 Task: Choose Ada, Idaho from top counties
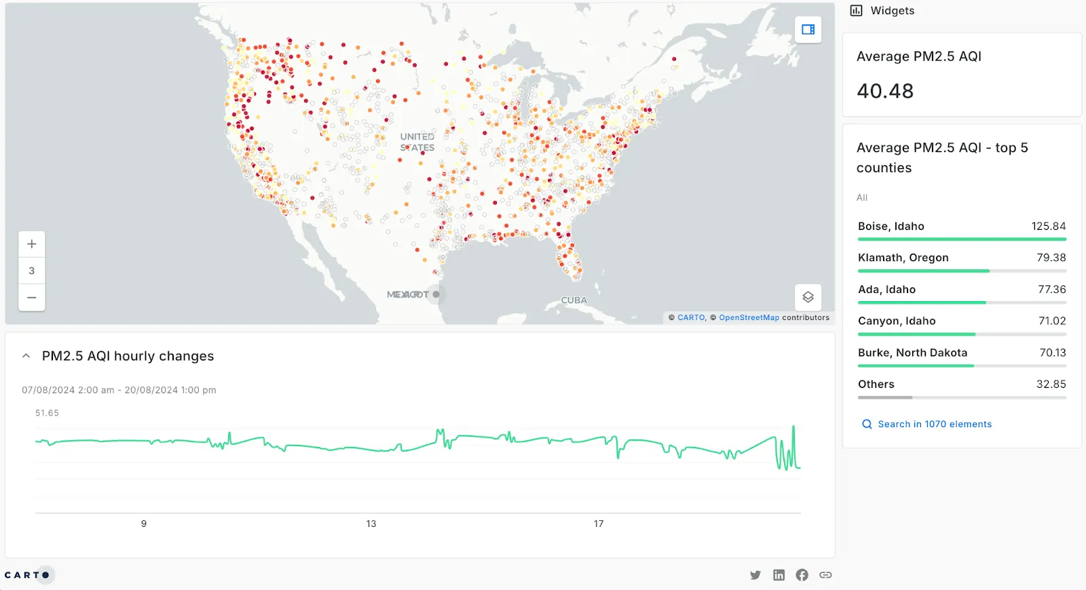(961, 290)
